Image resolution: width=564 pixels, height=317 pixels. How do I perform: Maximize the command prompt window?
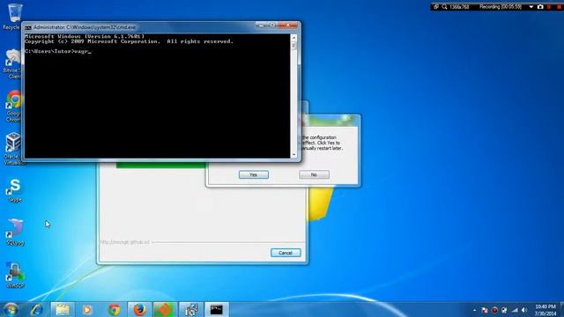[272, 26]
